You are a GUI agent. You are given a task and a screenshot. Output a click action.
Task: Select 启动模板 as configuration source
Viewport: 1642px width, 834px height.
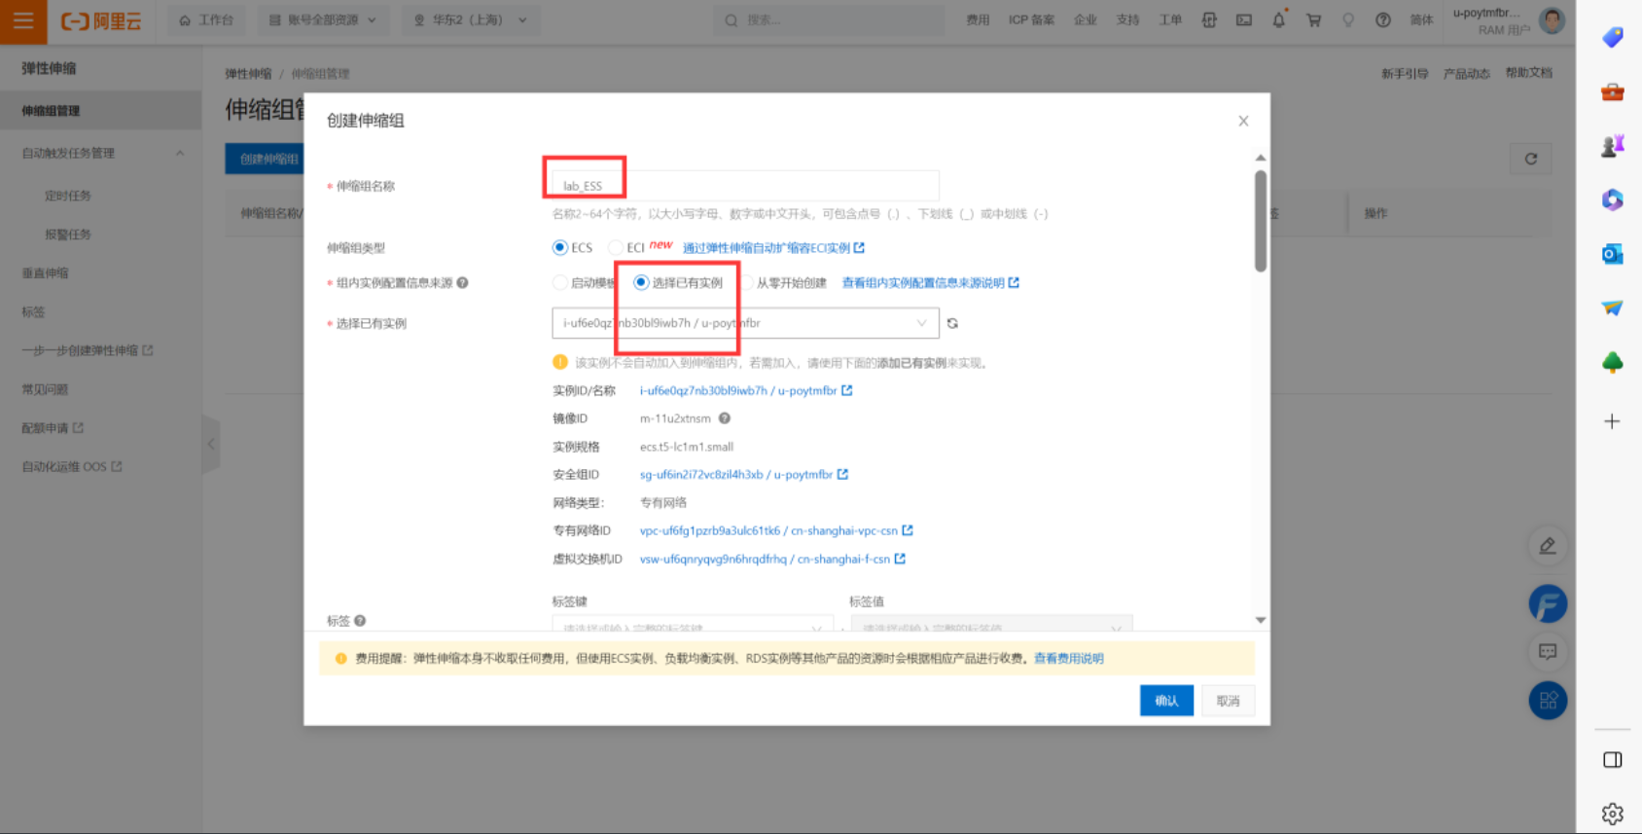560,283
